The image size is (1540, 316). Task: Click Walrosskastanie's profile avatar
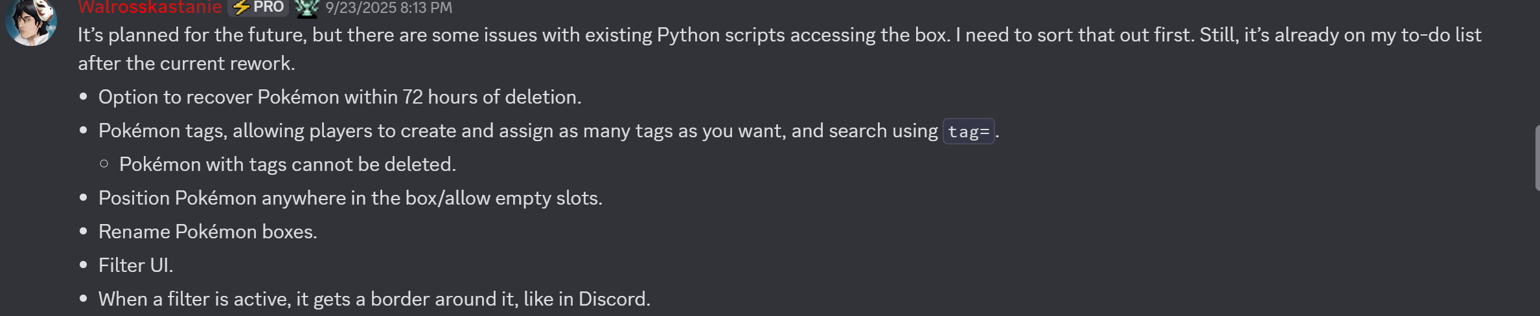(30, 21)
